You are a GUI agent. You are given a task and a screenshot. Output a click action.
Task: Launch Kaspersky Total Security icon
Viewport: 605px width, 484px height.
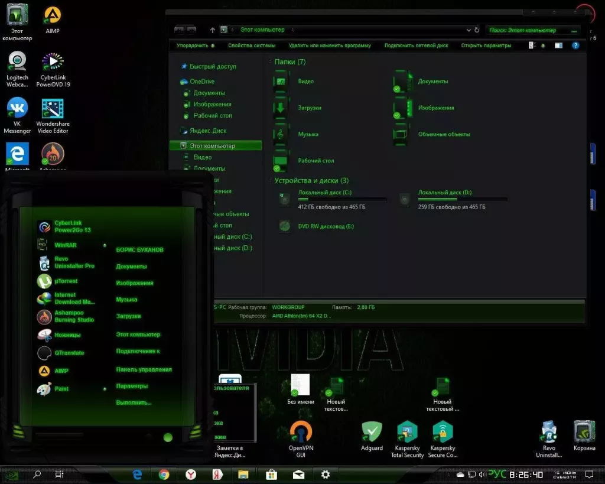pyautogui.click(x=407, y=438)
